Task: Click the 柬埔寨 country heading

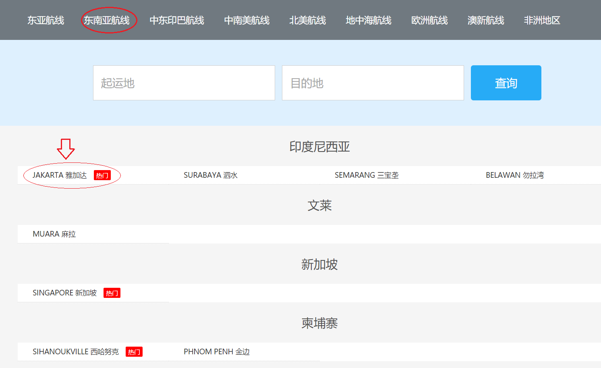Action: (319, 323)
